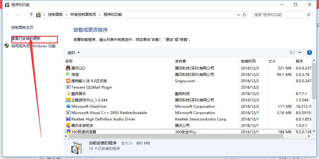
Task: Select 腾讯手游助手 name text
Action: tap(82, 126)
